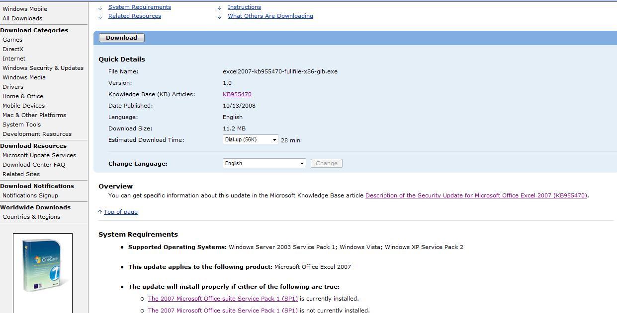Image resolution: width=617 pixels, height=313 pixels.
Task: Click the jump arrow beside System Requirements
Action: click(x=101, y=7)
